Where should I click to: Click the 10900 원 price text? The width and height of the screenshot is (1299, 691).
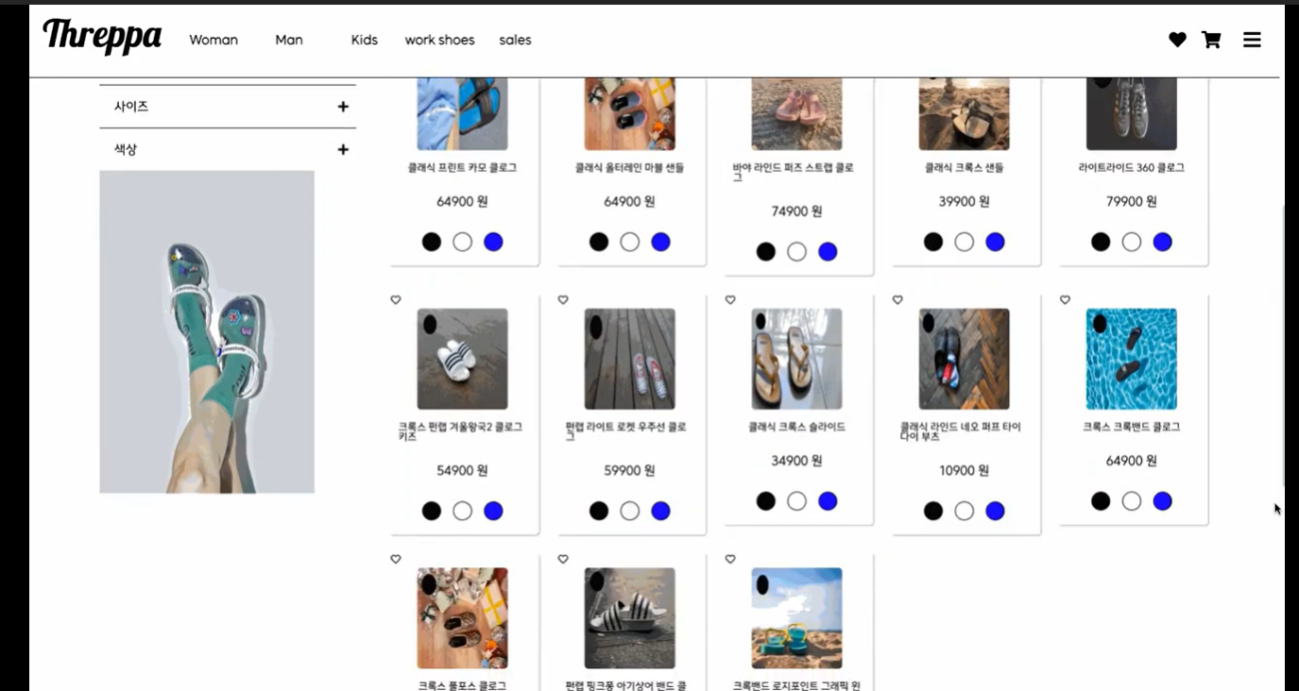tap(964, 470)
